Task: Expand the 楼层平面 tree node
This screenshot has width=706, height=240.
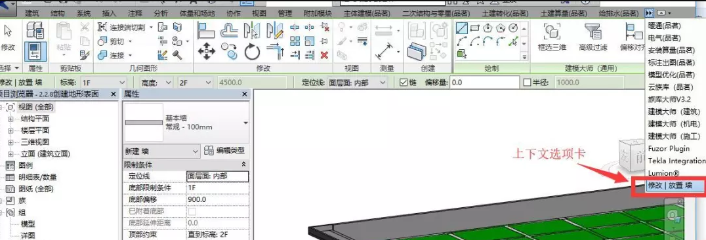Action: [x=10, y=130]
